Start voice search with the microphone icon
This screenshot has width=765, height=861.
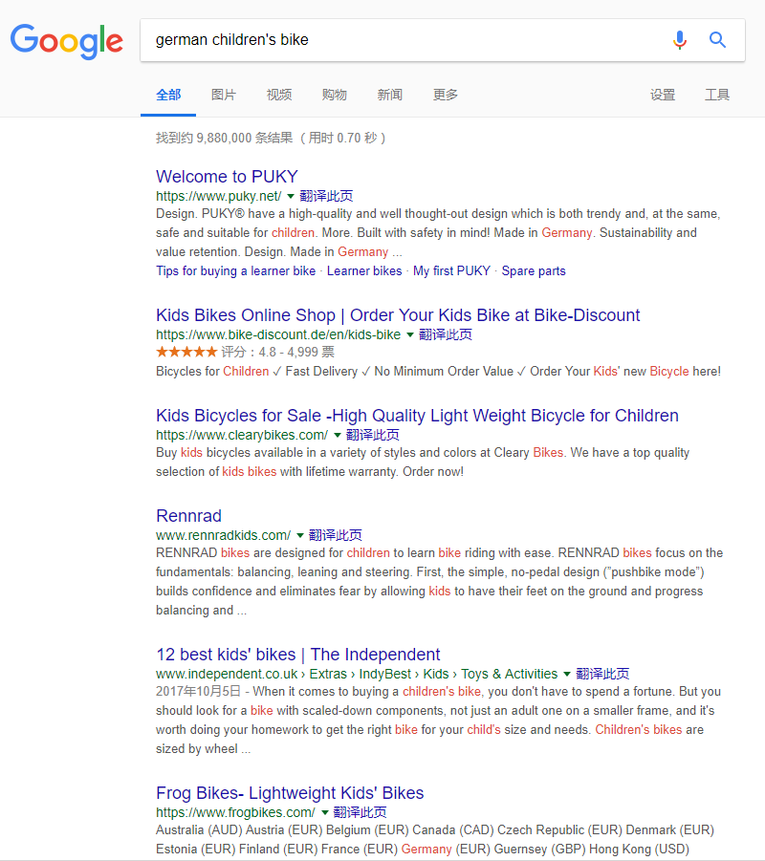tap(680, 40)
